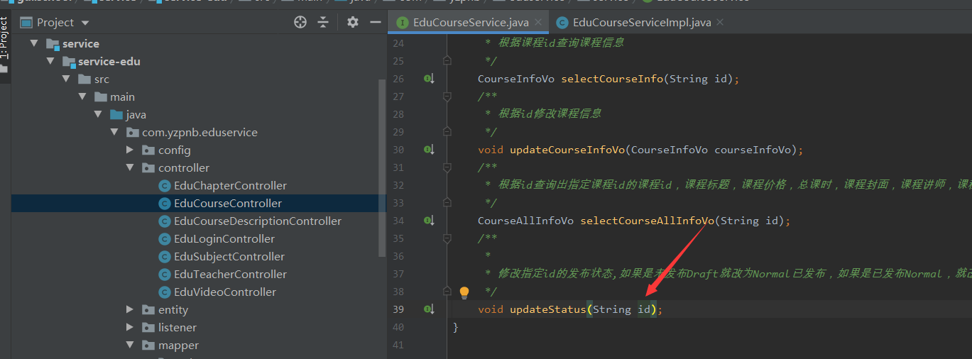Switch to EduCourseServiceImpl.java tab
Screen dimensions: 972x359
pyautogui.click(x=641, y=23)
